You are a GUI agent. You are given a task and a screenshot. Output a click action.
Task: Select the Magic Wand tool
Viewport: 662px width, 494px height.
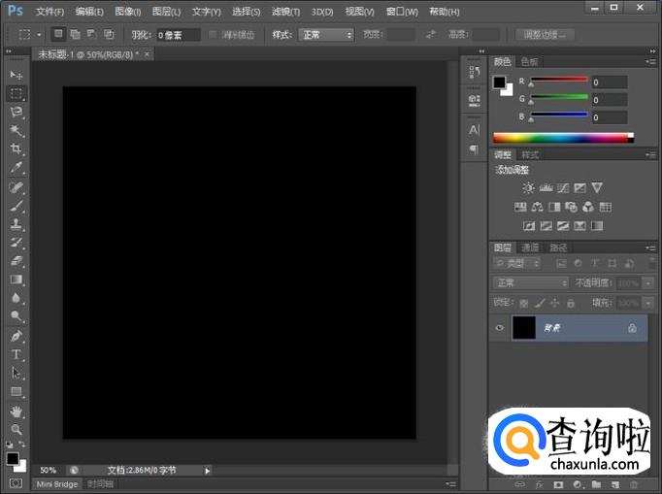click(16, 130)
